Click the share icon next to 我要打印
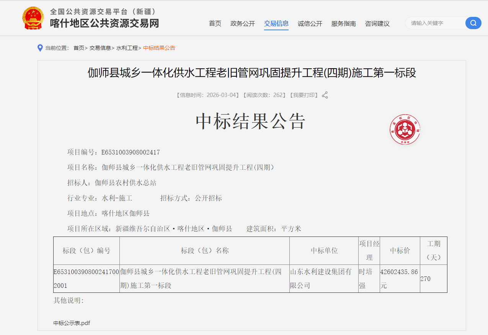The height and width of the screenshot is (335, 488). point(325,95)
